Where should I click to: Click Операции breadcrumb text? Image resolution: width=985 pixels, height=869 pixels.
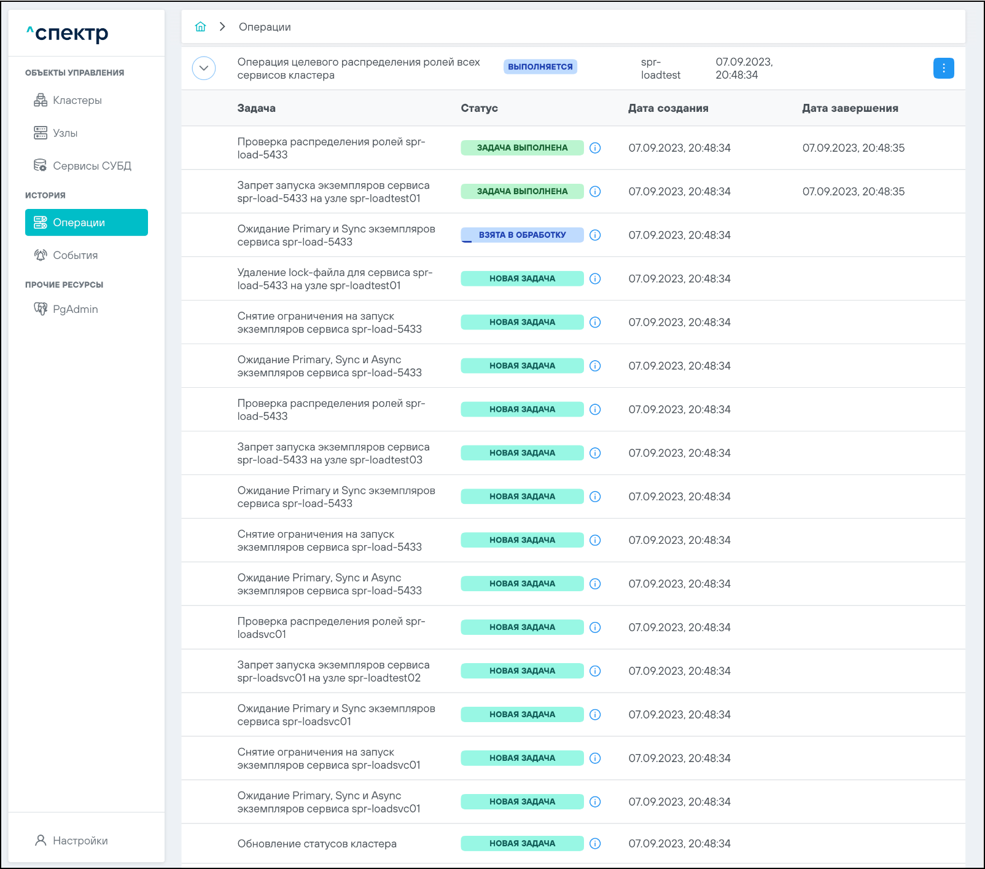(265, 27)
